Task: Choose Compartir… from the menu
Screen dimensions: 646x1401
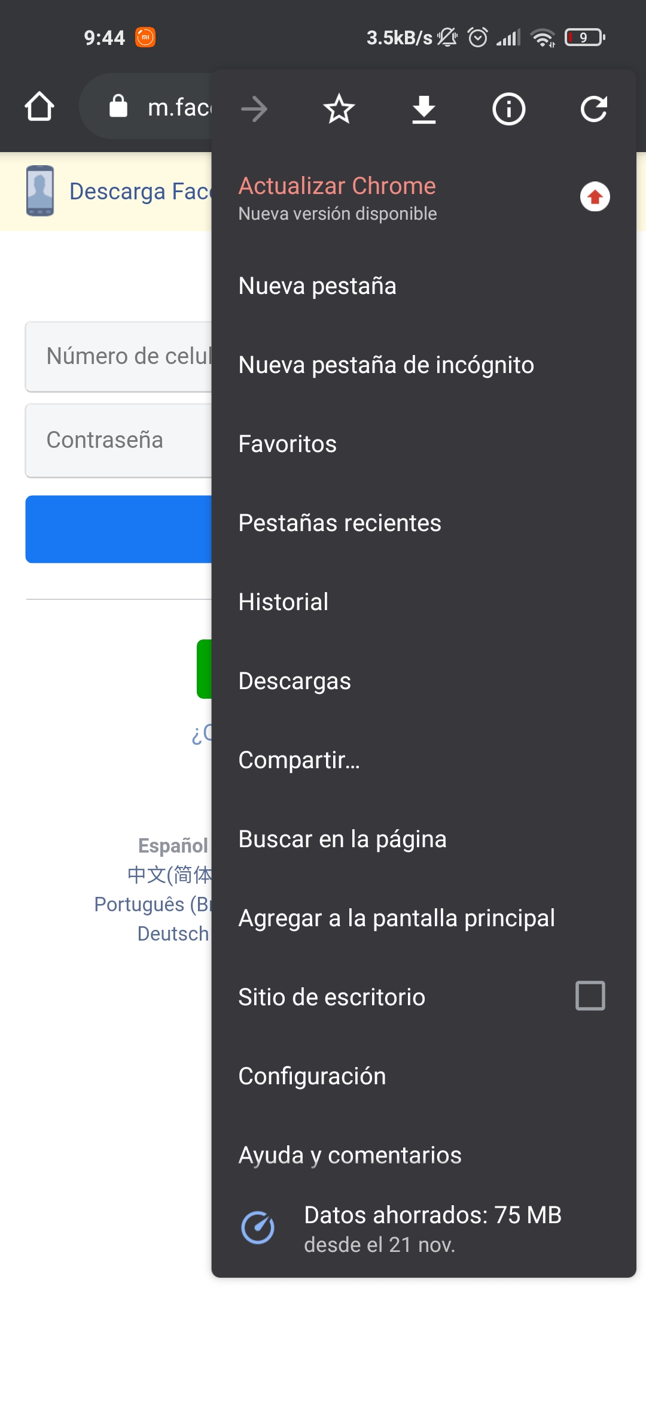Action: click(299, 760)
